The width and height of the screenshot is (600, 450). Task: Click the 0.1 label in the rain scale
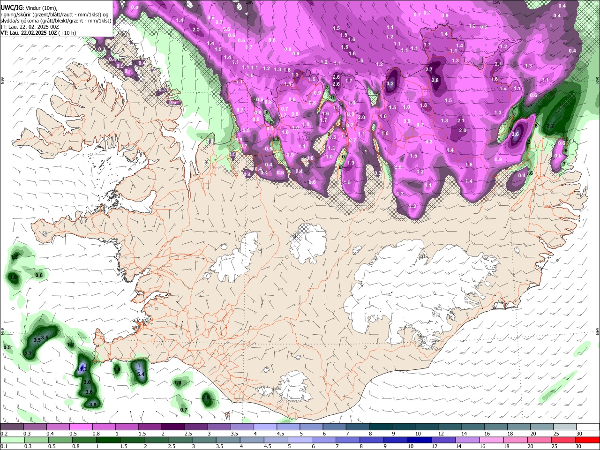pos(4,446)
